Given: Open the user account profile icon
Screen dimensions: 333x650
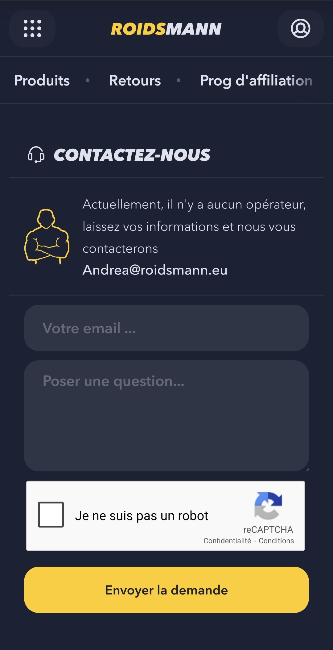Looking at the screenshot, I should [x=300, y=28].
